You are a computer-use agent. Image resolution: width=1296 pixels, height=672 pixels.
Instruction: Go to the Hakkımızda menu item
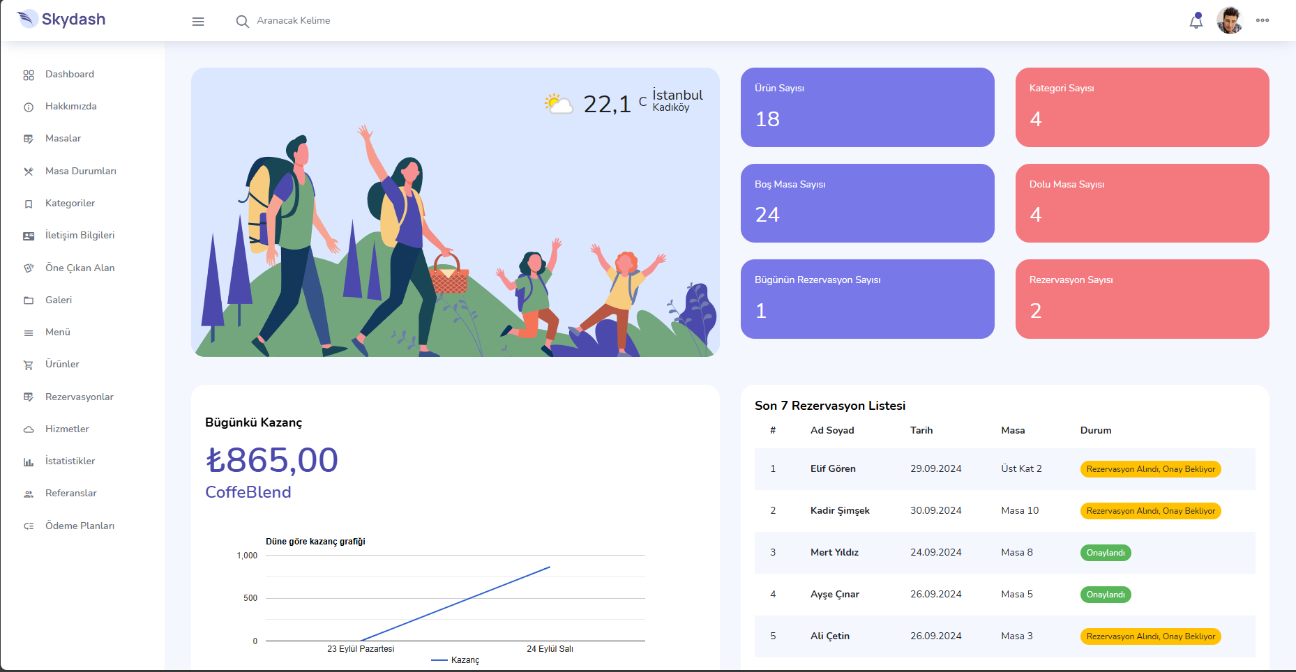(70, 107)
